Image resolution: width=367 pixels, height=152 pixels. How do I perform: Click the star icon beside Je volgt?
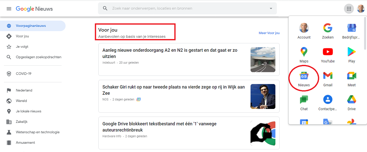pos(9,47)
